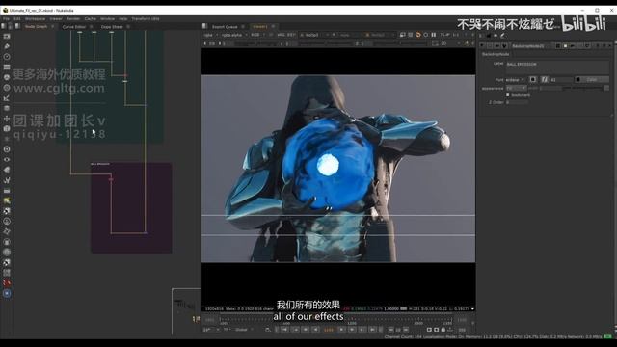Image resolution: width=617 pixels, height=347 pixels.
Task: Click the lock icon beside playback controls
Action: [x=443, y=330]
